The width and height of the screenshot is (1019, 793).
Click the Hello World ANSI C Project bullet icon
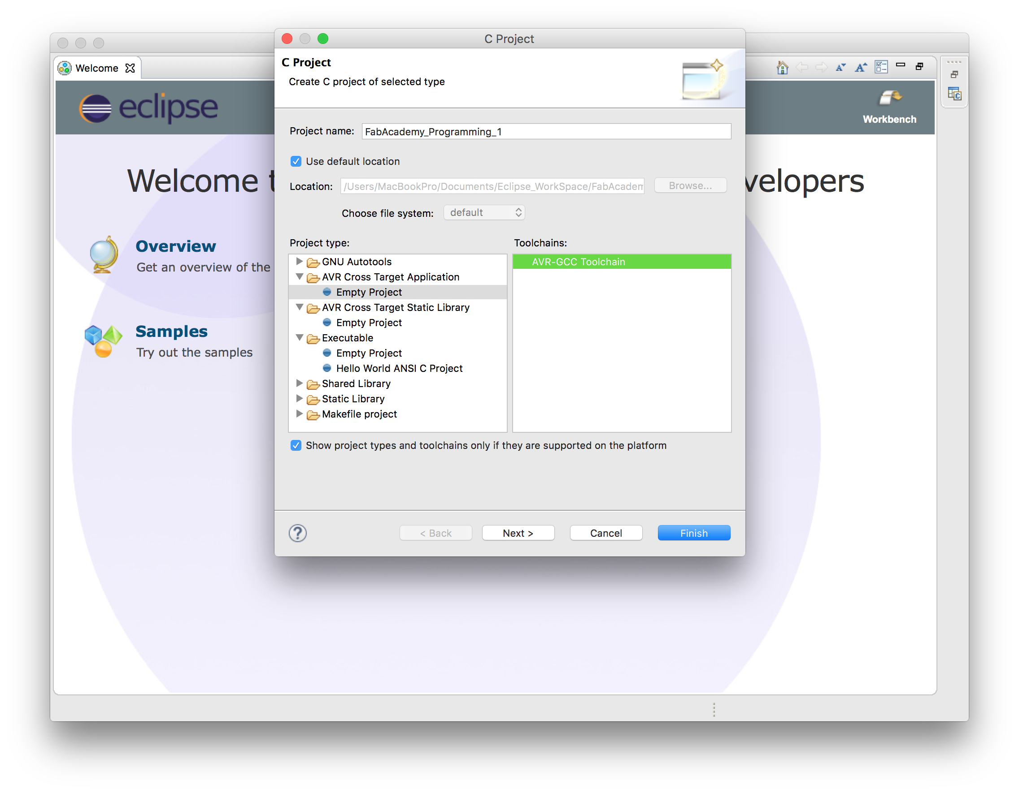pos(327,368)
